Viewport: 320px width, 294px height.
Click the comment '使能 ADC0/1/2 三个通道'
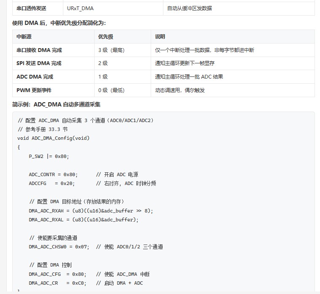click(130, 247)
